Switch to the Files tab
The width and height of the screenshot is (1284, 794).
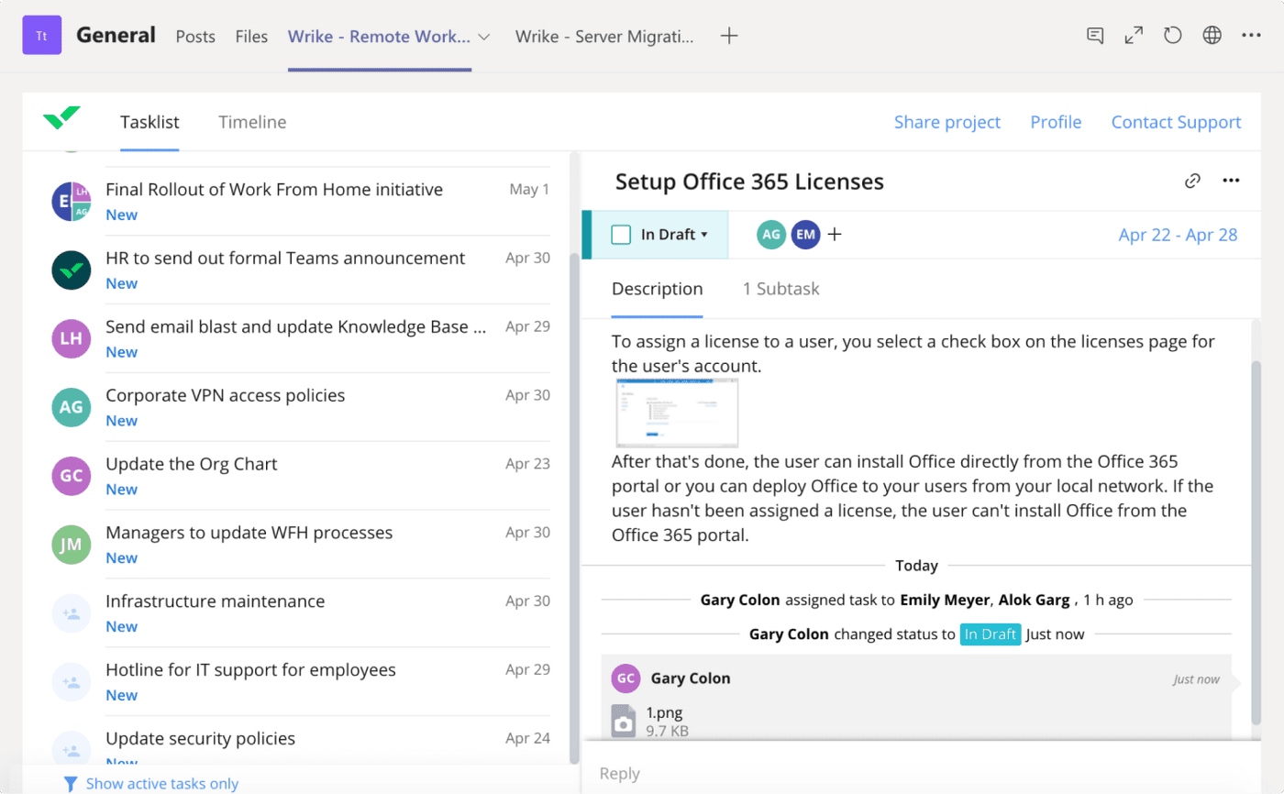[251, 37]
